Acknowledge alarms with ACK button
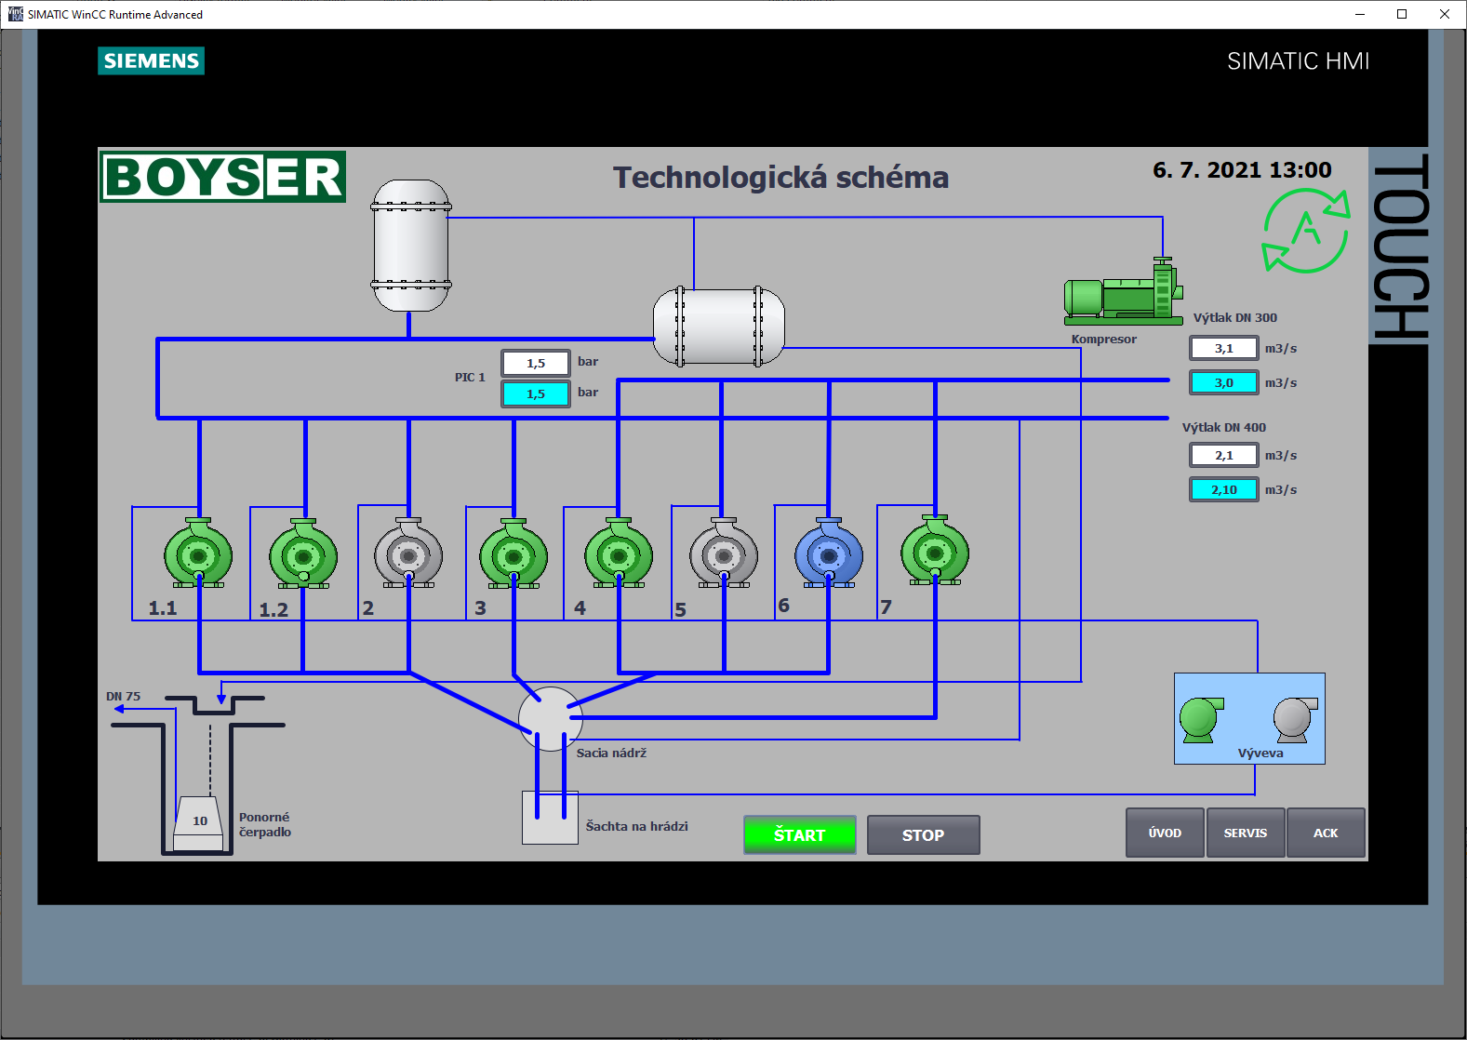1467x1040 pixels. point(1326,833)
